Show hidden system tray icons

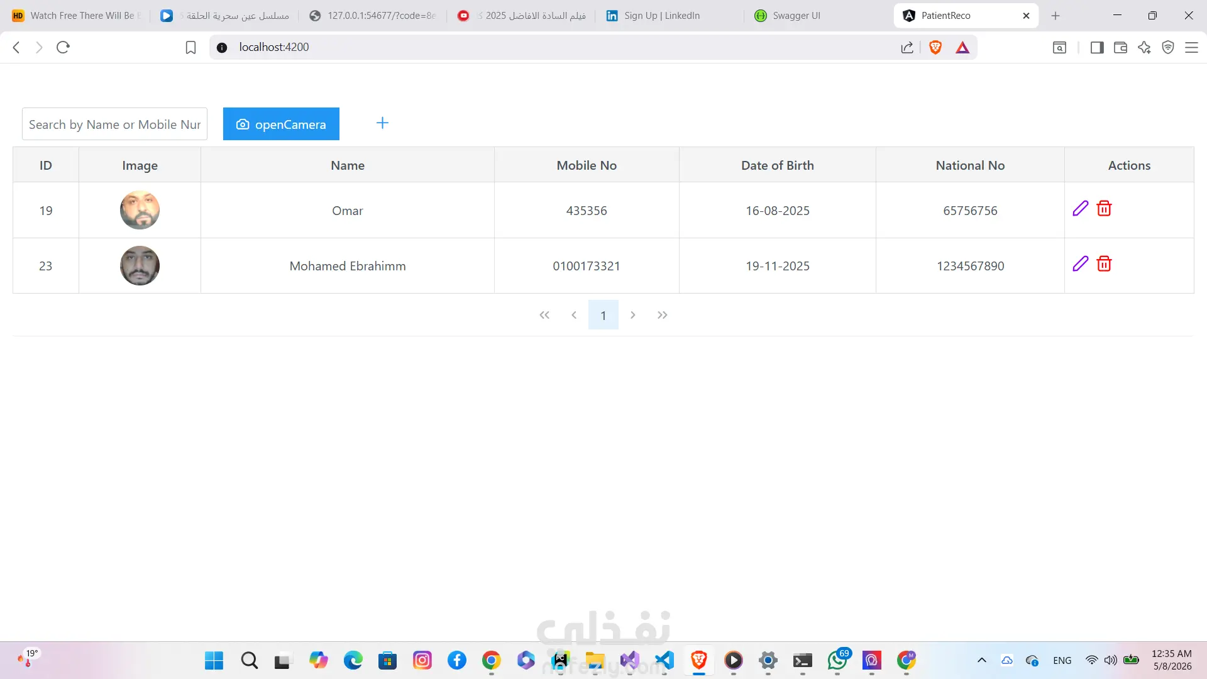coord(981,660)
